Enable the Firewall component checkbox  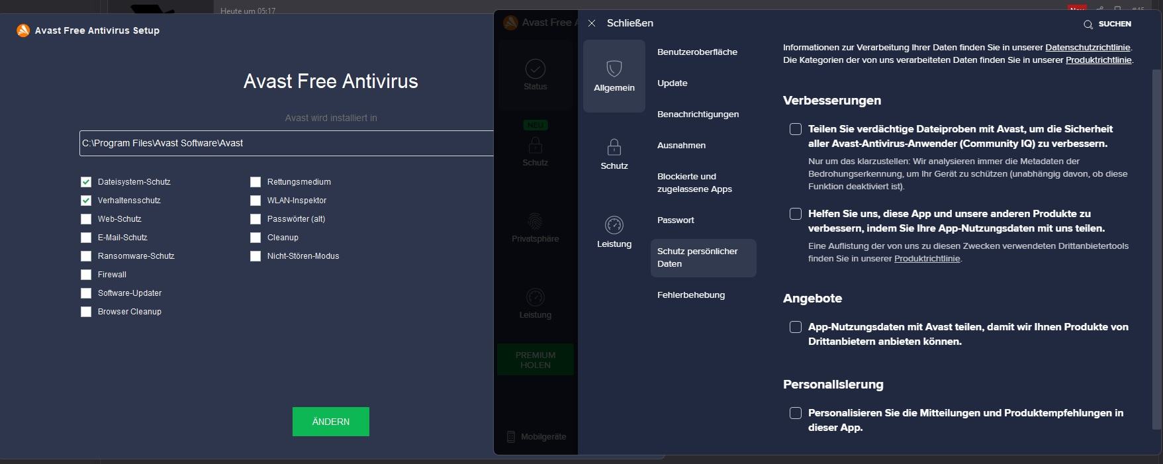86,275
